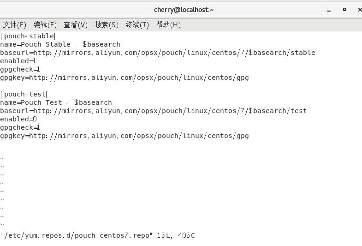
Task: Minimize the terminal window
Action: point(329,10)
